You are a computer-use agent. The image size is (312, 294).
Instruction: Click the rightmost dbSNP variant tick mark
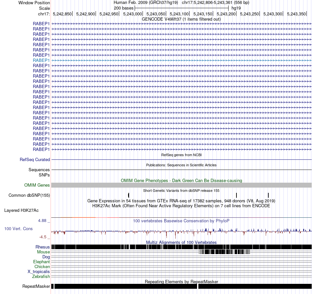point(268,195)
